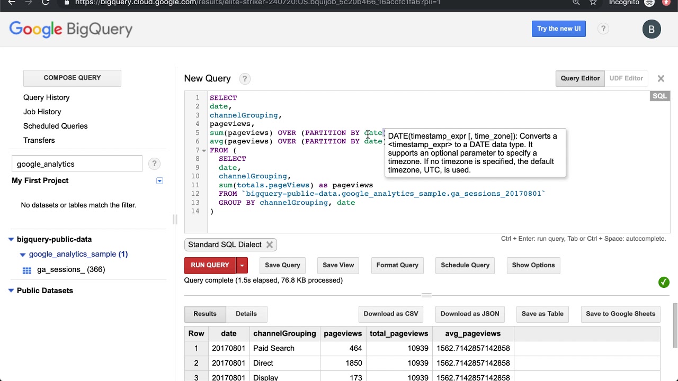
Task: Click Schedule Query
Action: tap(465, 265)
